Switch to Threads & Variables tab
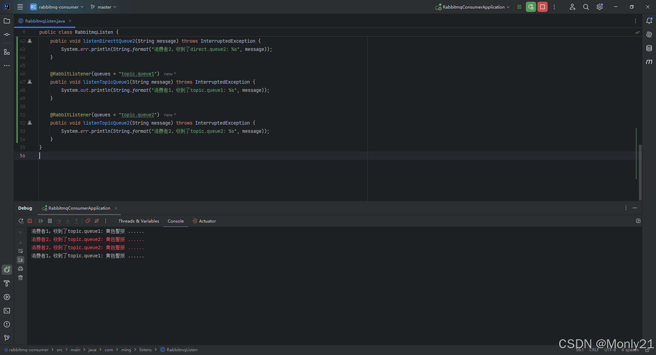The height and width of the screenshot is (355, 656). coord(139,221)
